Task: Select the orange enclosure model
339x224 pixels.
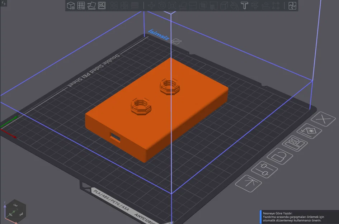Action: click(156, 110)
